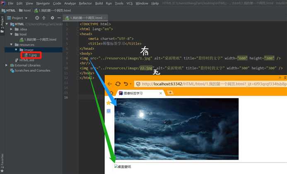This screenshot has width=287, height=174.
Task: Click the browser back arrow
Action: (x=110, y=84)
